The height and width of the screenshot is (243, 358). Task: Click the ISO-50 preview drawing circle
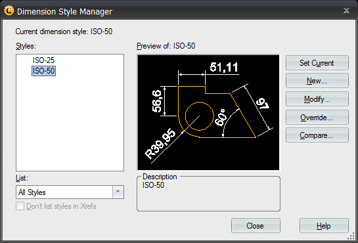199,116
